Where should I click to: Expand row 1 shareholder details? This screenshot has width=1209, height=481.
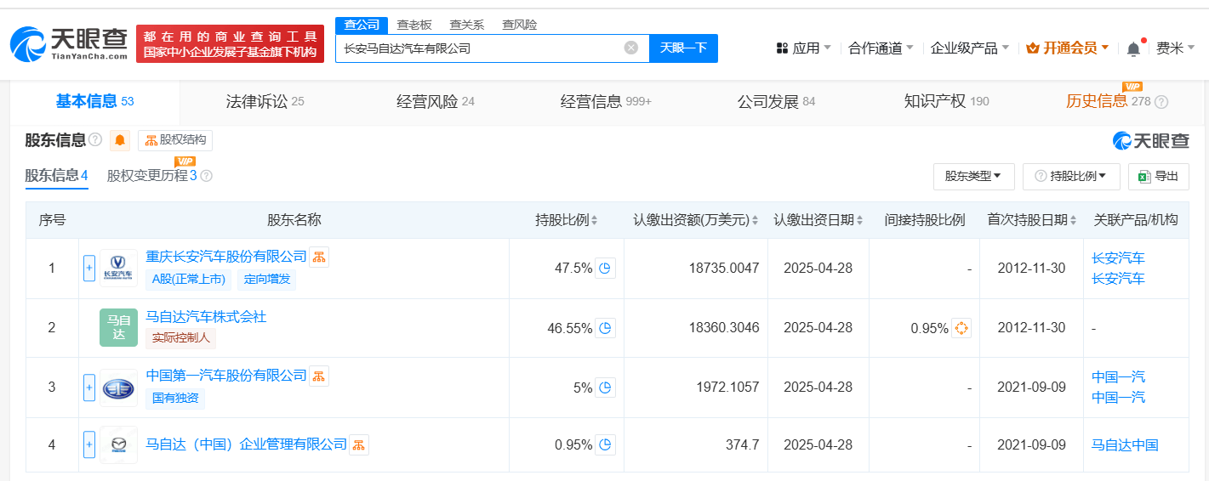89,269
